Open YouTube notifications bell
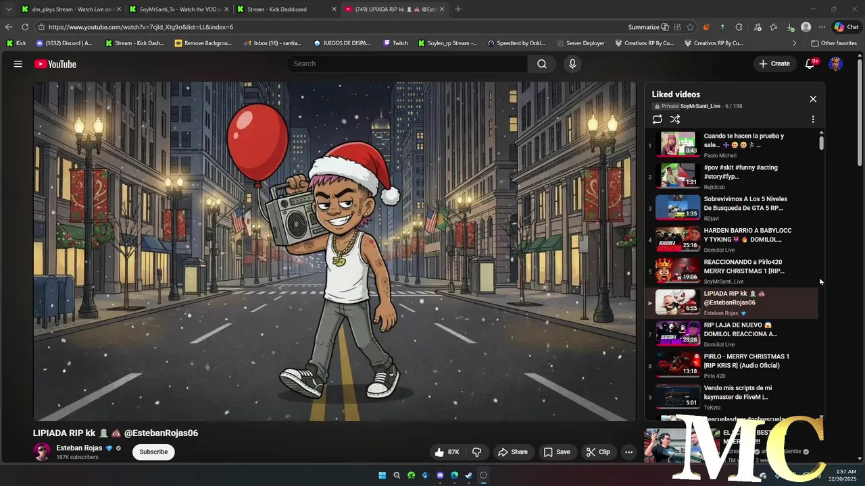Image resolution: width=865 pixels, height=486 pixels. pos(810,64)
